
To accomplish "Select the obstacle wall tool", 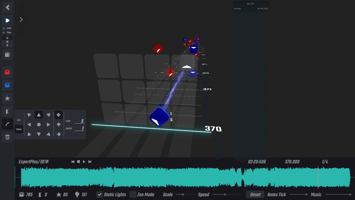I will (x=7, y=111).
